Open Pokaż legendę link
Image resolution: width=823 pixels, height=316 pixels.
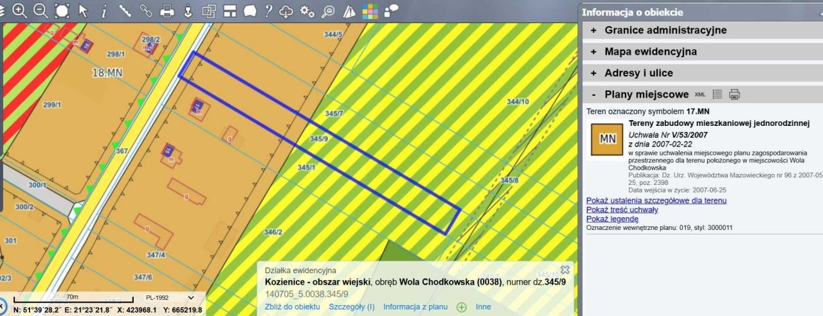612,219
